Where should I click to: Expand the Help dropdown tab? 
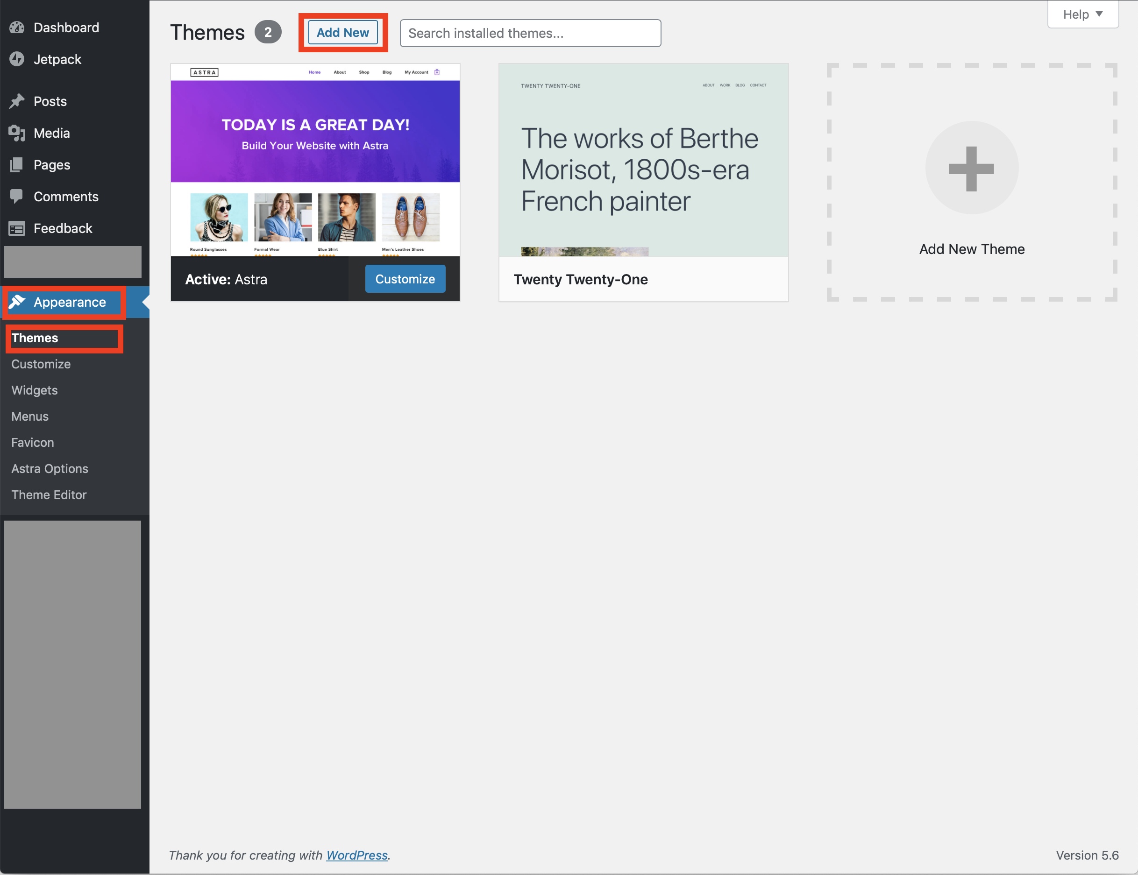coord(1083,14)
